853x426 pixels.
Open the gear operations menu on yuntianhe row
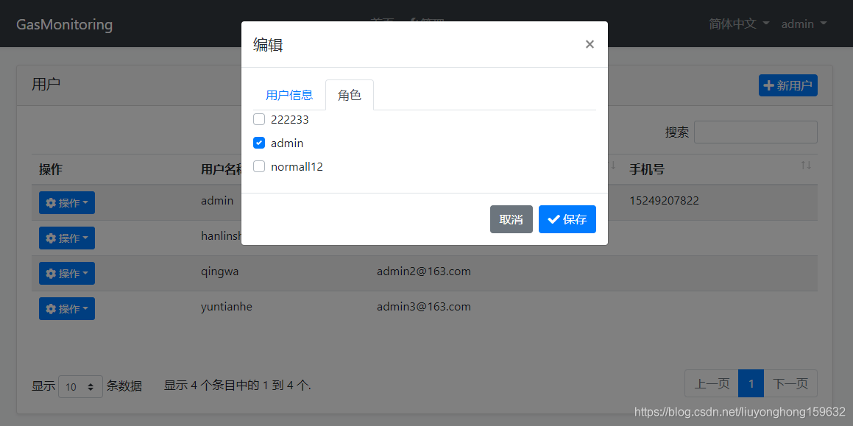coord(66,308)
